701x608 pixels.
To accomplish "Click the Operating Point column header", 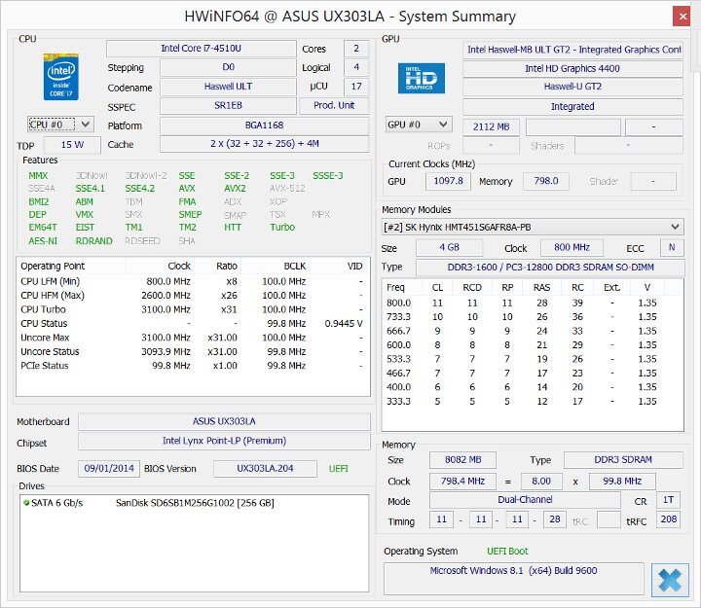I will click(71, 267).
